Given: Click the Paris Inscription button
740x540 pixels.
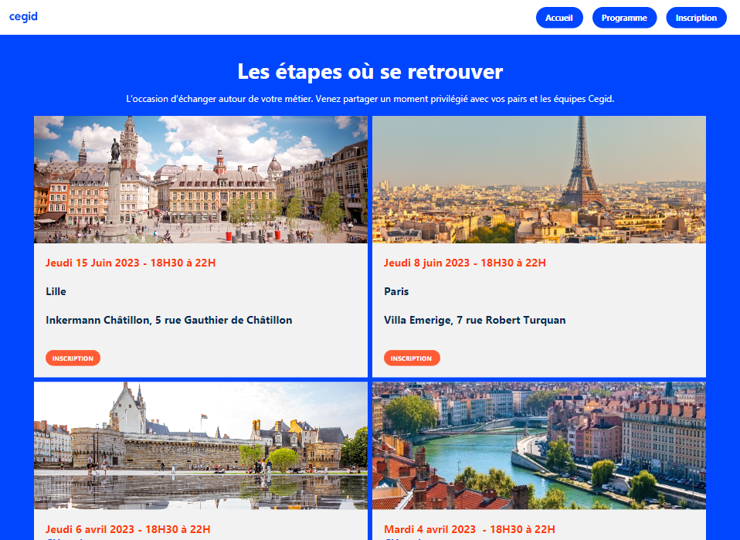Looking at the screenshot, I should coord(412,358).
